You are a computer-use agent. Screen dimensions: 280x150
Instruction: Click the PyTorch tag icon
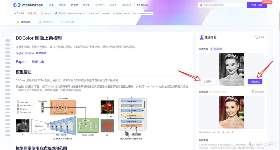coord(41,13)
